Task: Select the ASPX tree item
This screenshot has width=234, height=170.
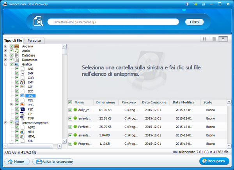Action: pos(31,127)
